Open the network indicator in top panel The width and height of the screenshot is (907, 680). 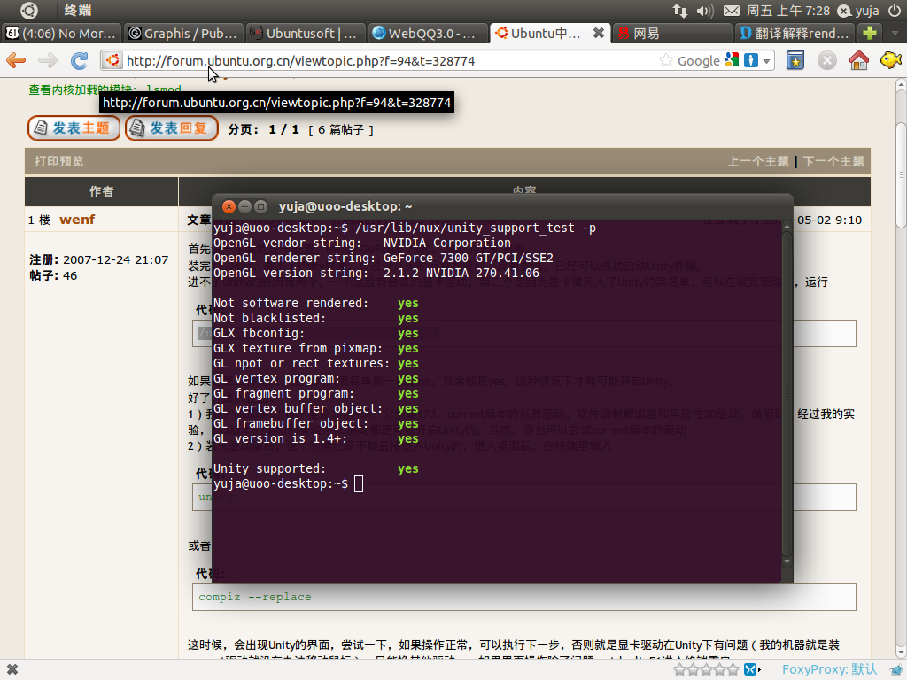pos(679,11)
